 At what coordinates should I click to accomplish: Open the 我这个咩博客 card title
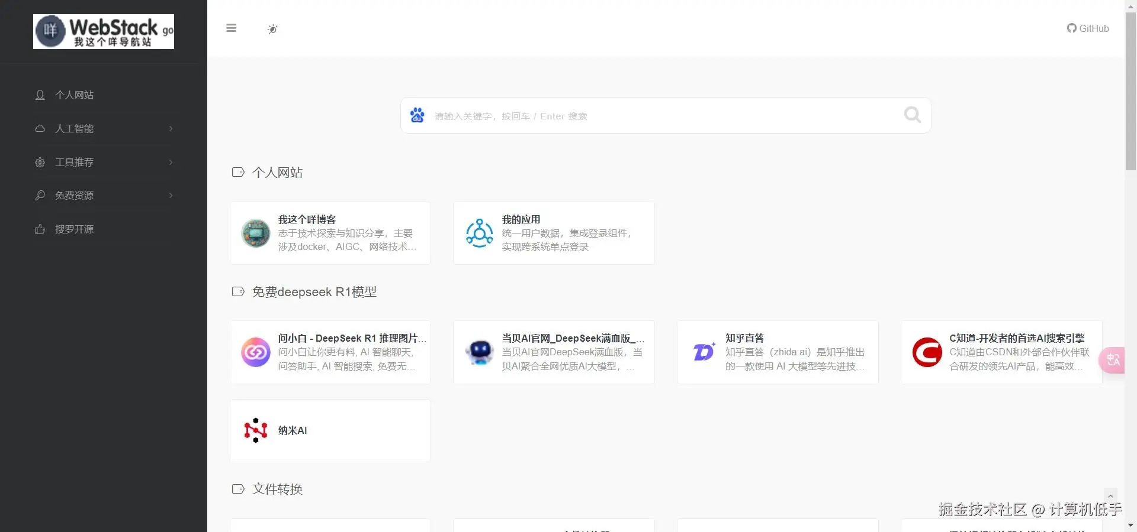coord(307,219)
